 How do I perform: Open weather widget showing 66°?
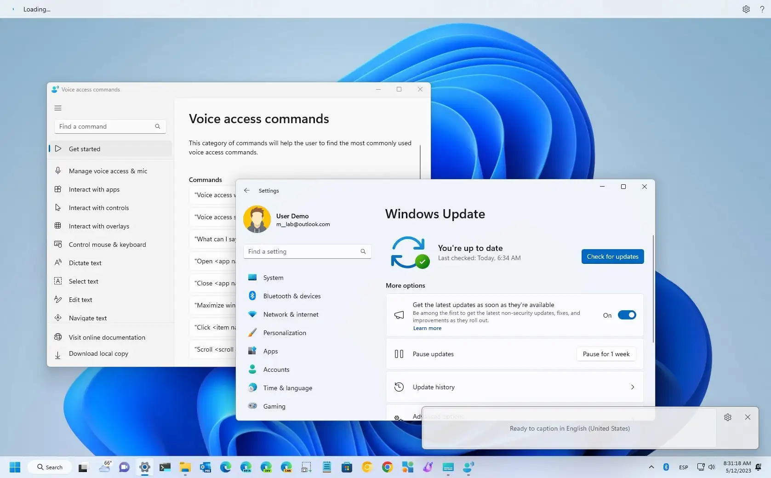click(105, 467)
